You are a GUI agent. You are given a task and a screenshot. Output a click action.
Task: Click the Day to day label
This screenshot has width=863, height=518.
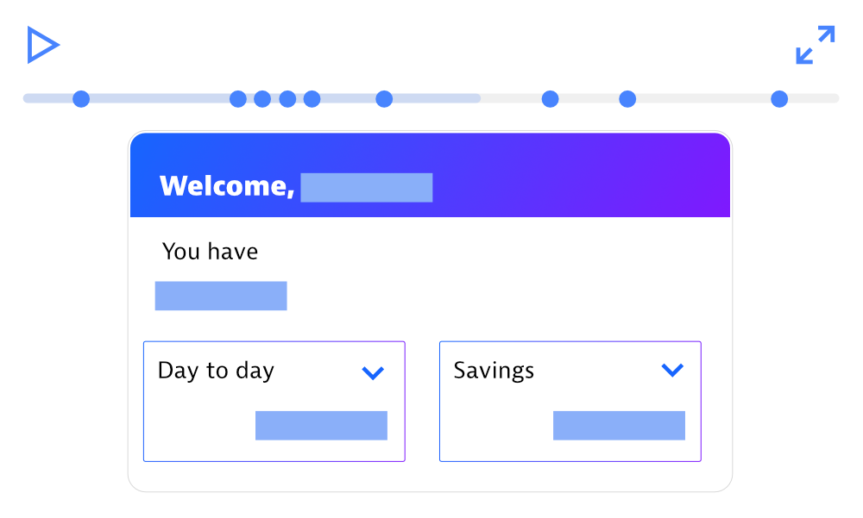pos(216,371)
